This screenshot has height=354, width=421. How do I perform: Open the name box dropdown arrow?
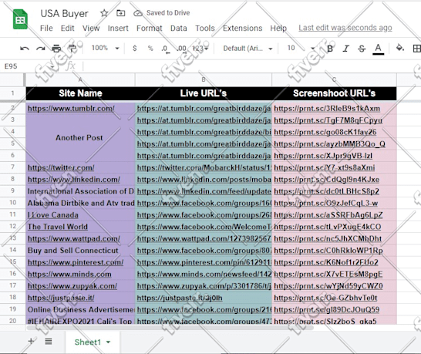coord(52,66)
